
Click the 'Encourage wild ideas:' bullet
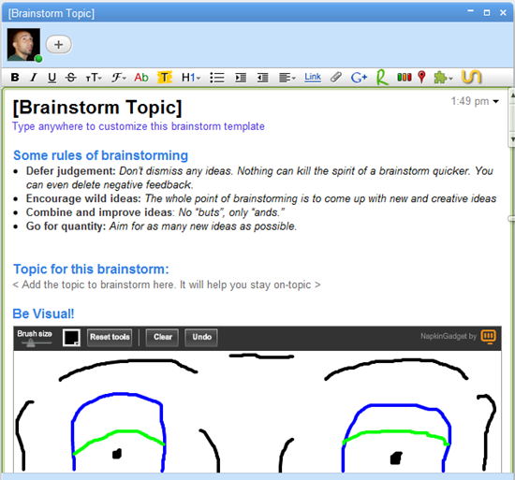[x=83, y=198]
